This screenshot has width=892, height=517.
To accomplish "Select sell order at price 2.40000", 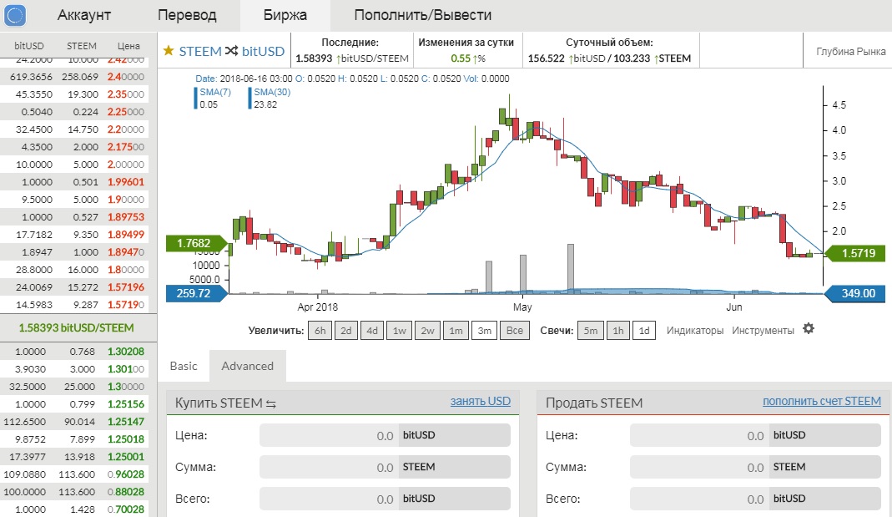I will click(74, 76).
